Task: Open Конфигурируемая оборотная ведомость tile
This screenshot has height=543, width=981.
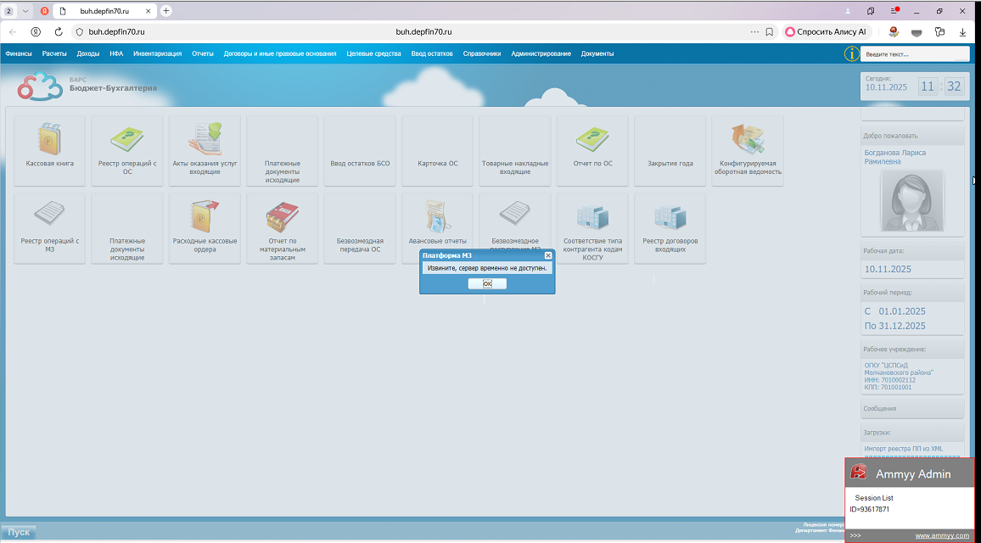Action: (748, 151)
